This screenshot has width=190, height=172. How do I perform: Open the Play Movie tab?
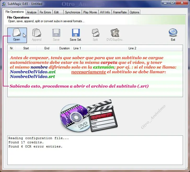click(x=90, y=12)
